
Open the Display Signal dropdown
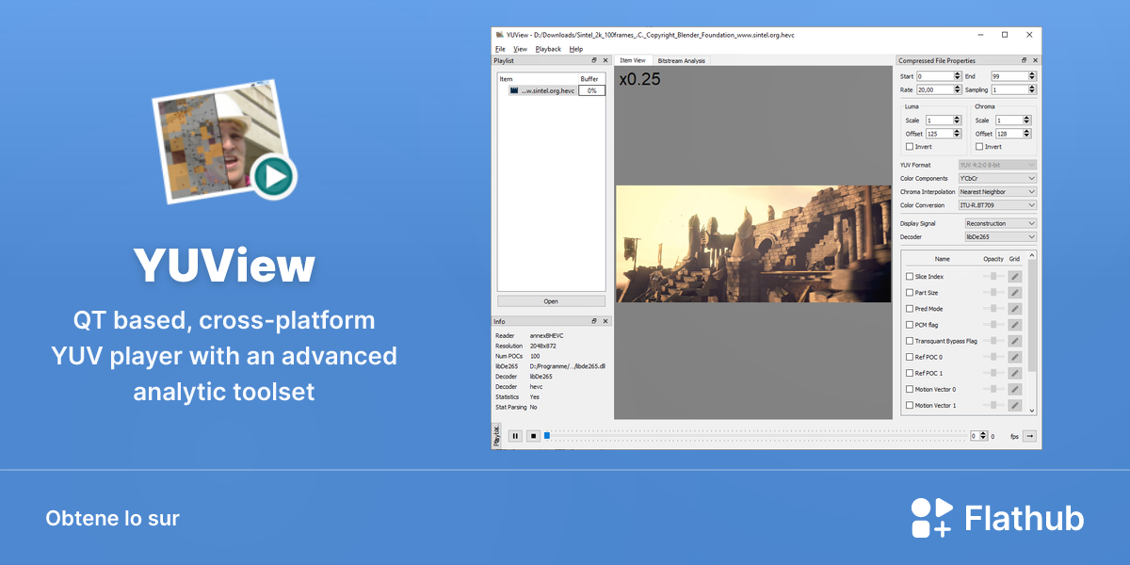pos(1001,223)
